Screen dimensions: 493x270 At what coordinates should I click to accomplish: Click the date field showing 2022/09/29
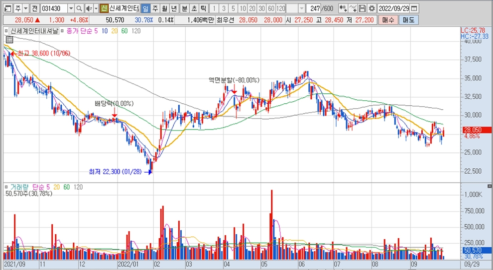[x=393, y=8]
